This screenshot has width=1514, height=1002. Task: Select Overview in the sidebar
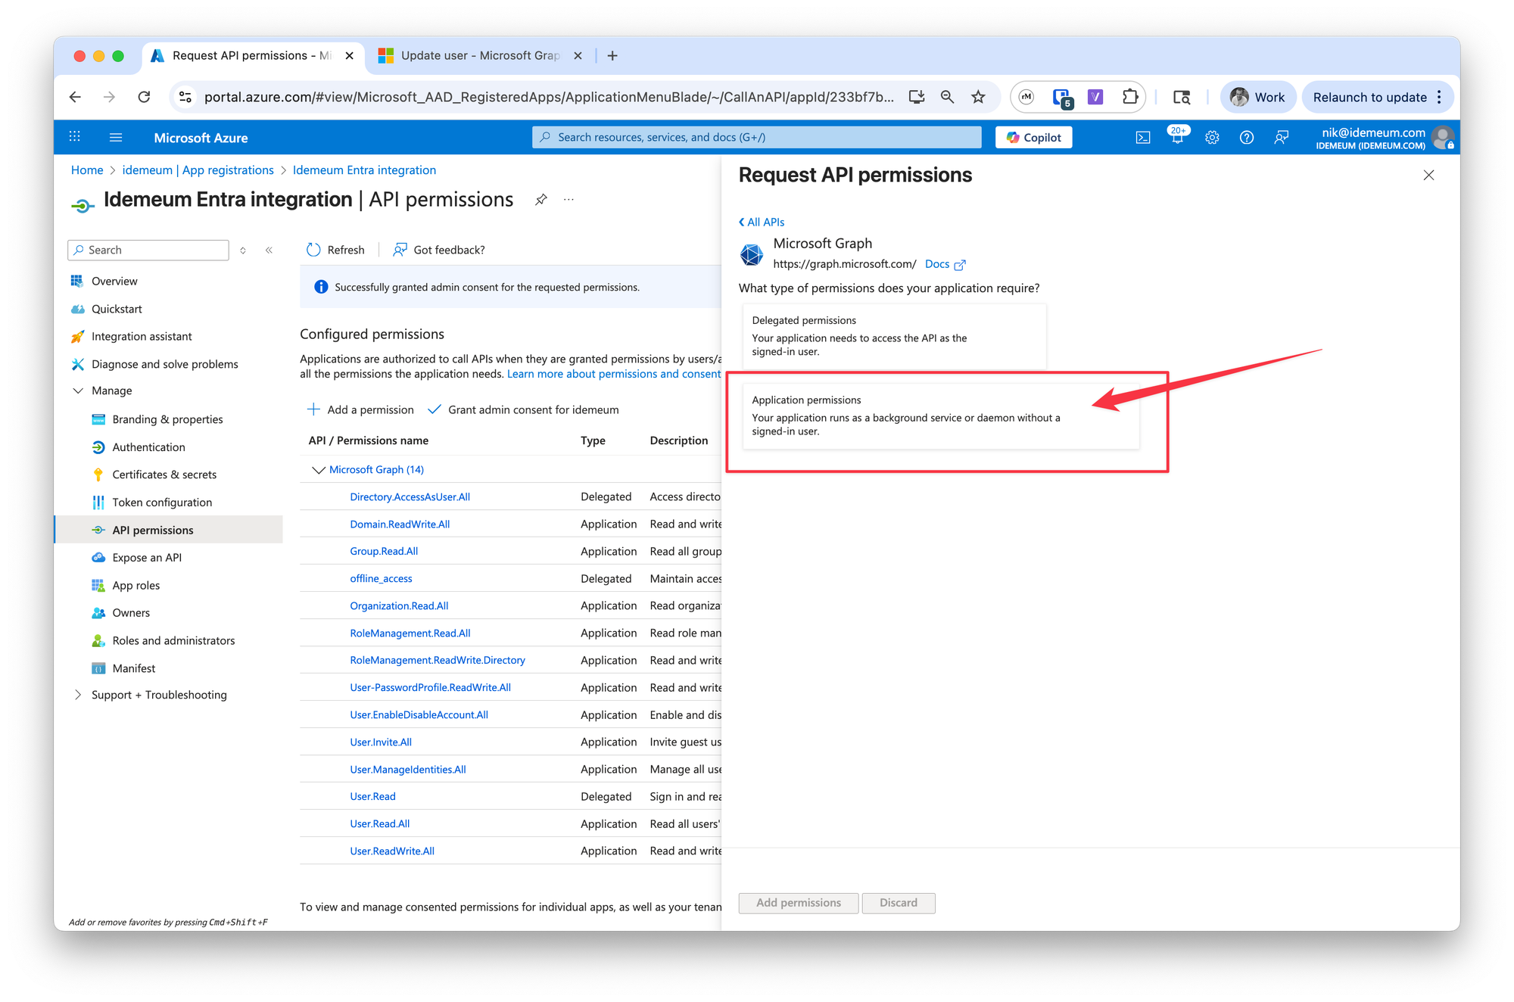114,281
